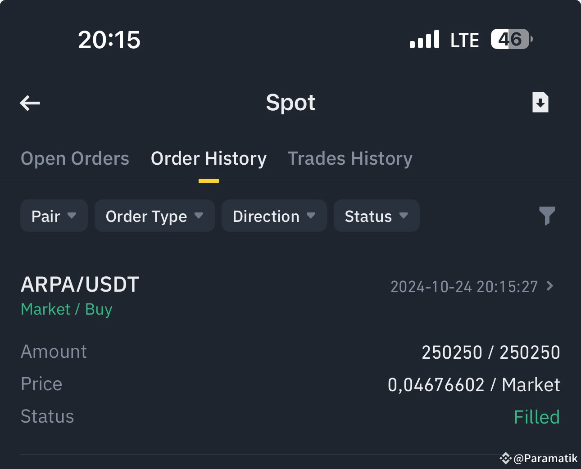Image resolution: width=581 pixels, height=469 pixels.
Task: Click the LTE network indicator
Action: (464, 40)
